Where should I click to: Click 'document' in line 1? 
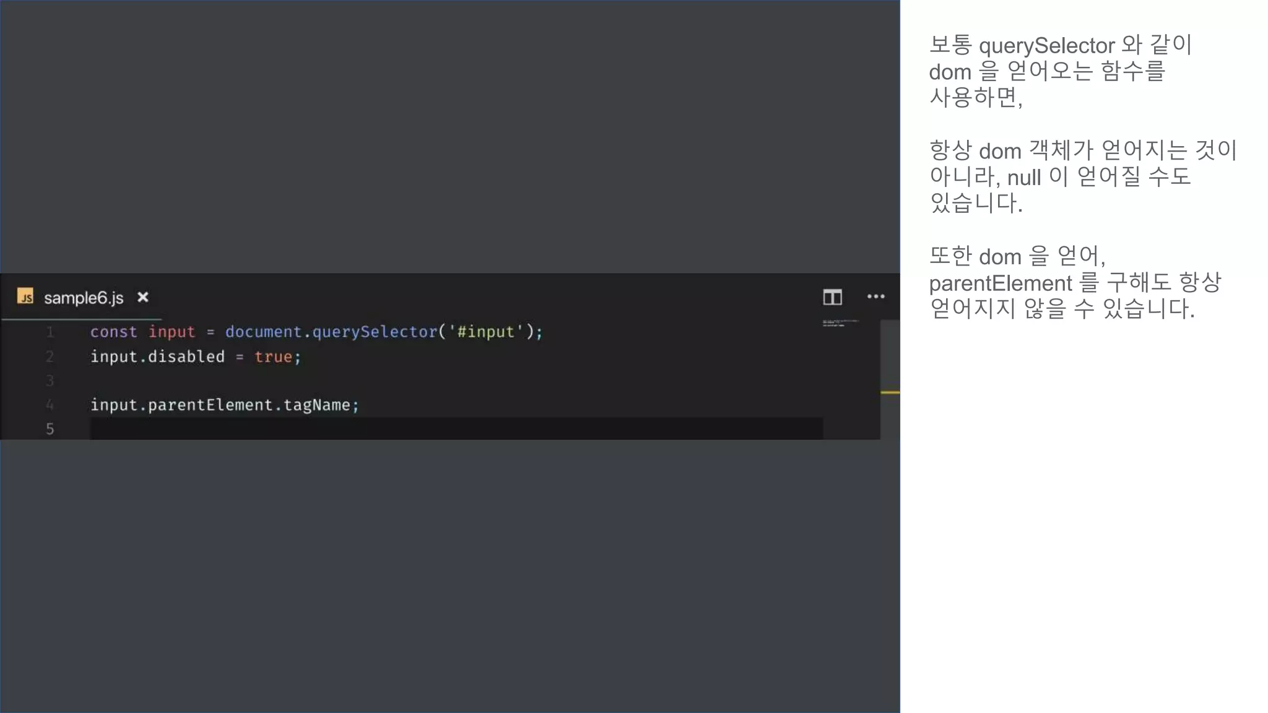click(x=263, y=332)
